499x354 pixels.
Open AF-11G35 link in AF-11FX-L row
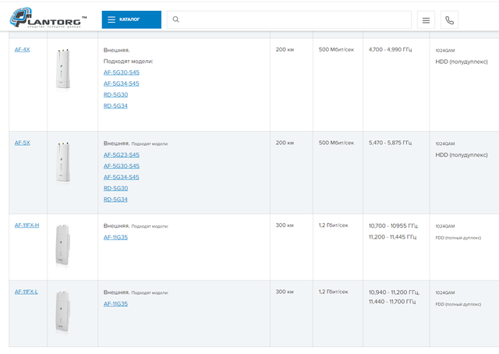tap(115, 304)
